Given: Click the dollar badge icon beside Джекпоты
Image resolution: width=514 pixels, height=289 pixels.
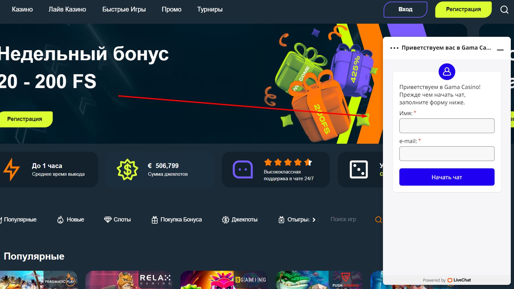Looking at the screenshot, I should tap(226, 220).
